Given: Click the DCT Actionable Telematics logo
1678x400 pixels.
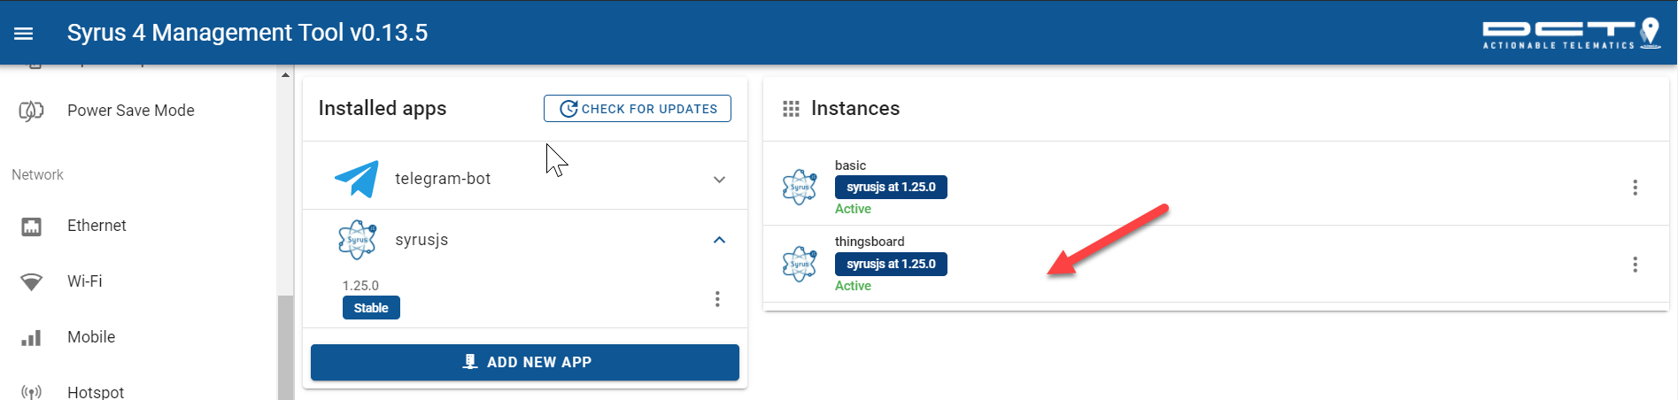Looking at the screenshot, I should pyautogui.click(x=1571, y=34).
